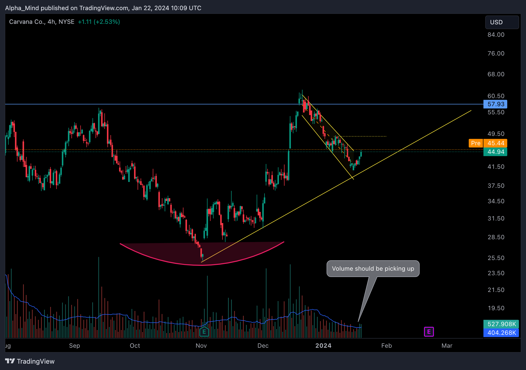Image resolution: width=526 pixels, height=370 pixels.
Task: Click the 21.50 price scale label
Action: (496, 290)
